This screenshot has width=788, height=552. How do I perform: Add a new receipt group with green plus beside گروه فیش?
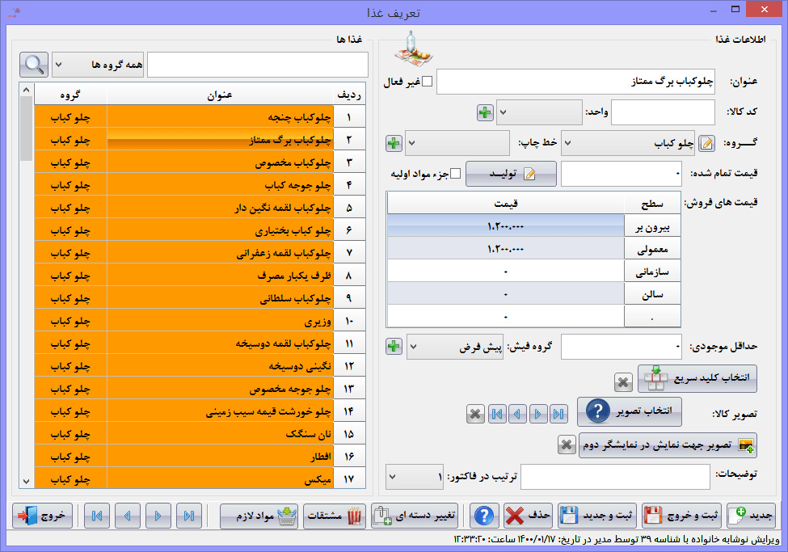(x=394, y=347)
